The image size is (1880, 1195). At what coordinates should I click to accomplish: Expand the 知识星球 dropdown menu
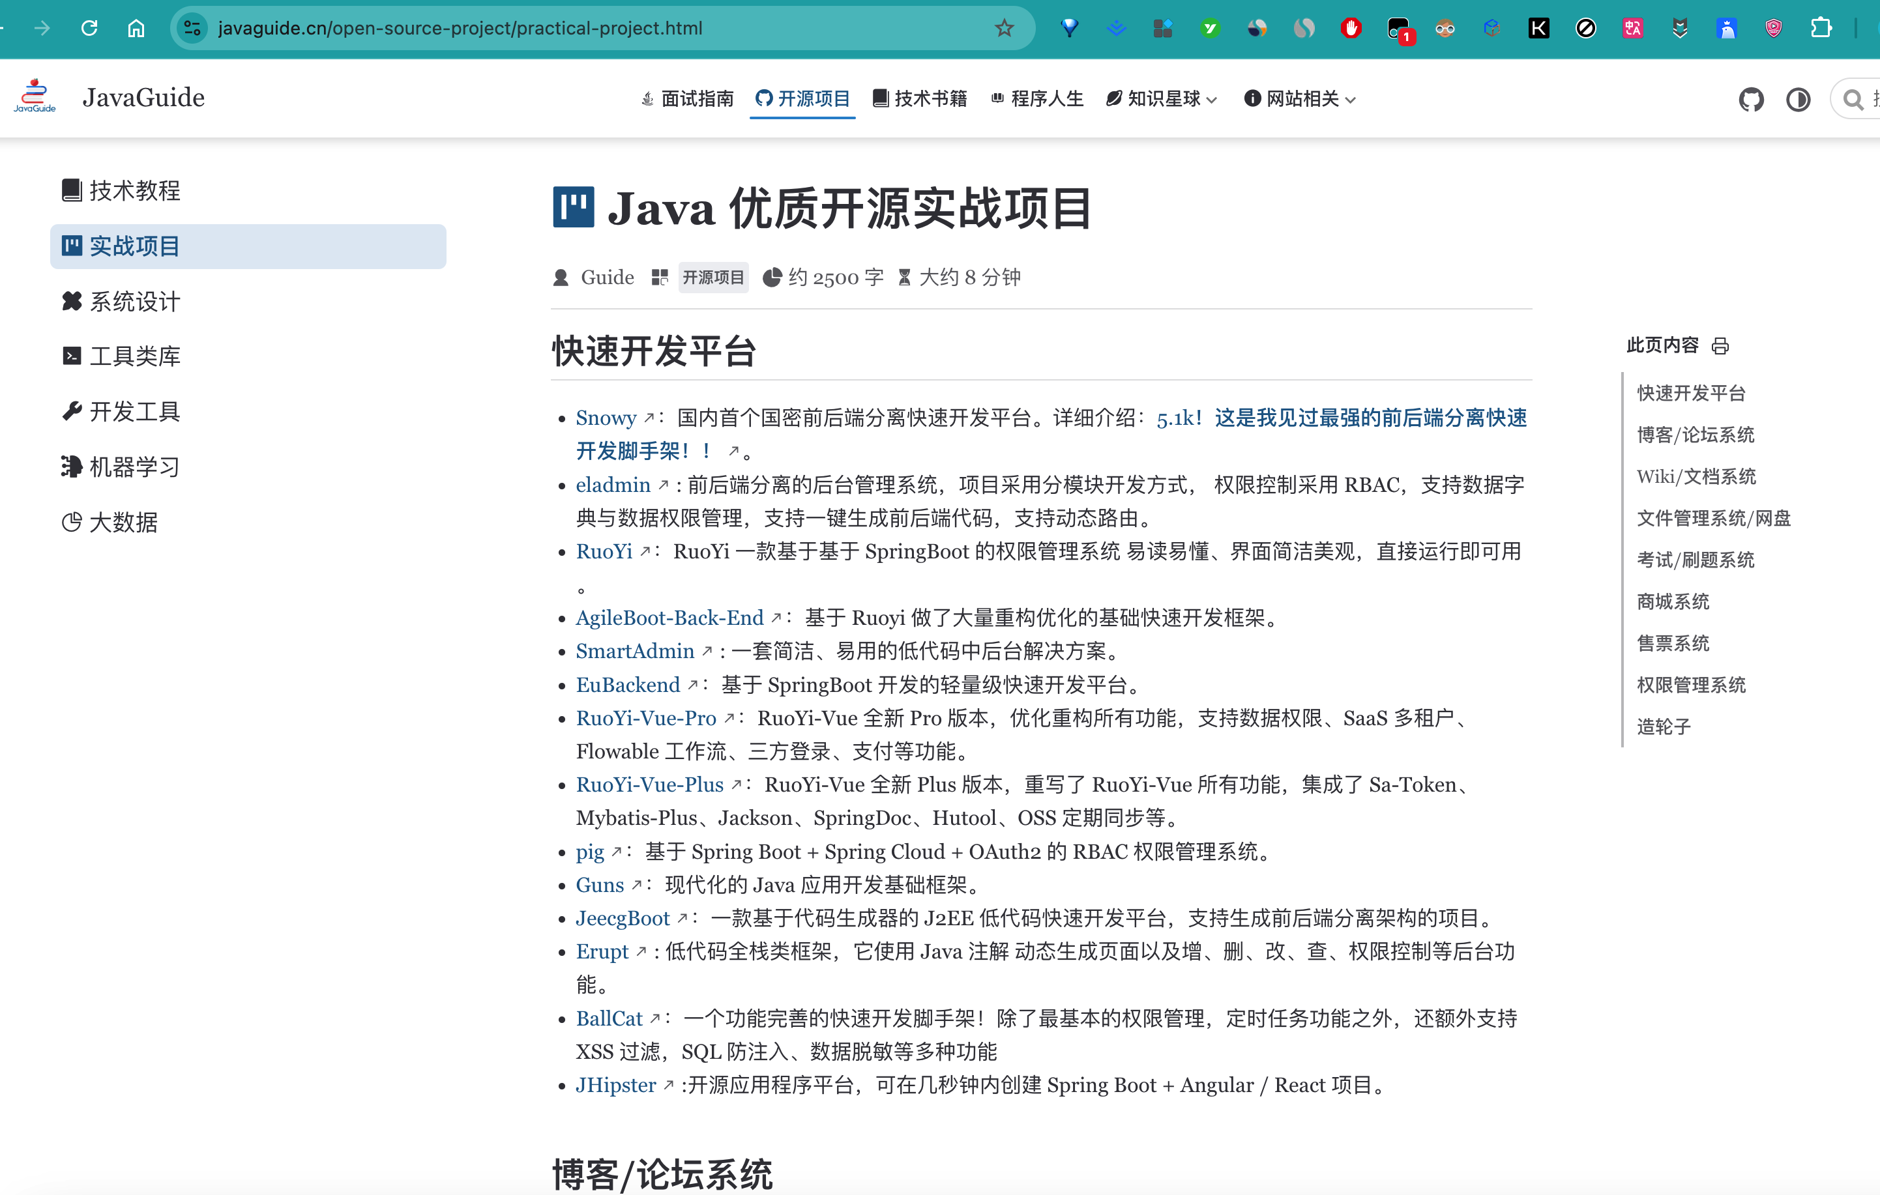click(1162, 98)
